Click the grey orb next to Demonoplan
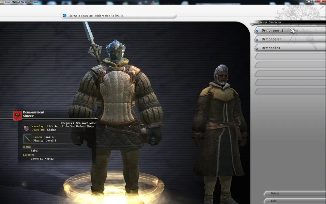 pos(257,40)
